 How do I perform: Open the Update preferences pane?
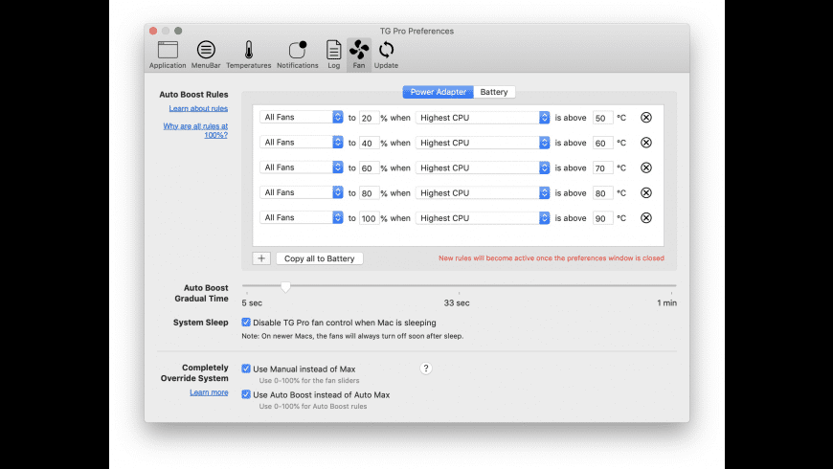386,55
